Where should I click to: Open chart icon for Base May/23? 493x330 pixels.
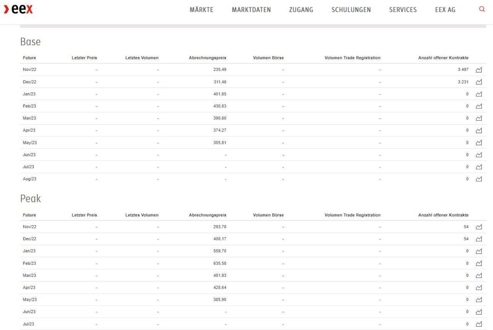coord(479,143)
